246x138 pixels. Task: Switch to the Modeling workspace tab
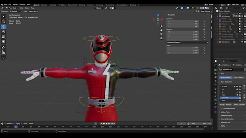click(x=44, y=5)
